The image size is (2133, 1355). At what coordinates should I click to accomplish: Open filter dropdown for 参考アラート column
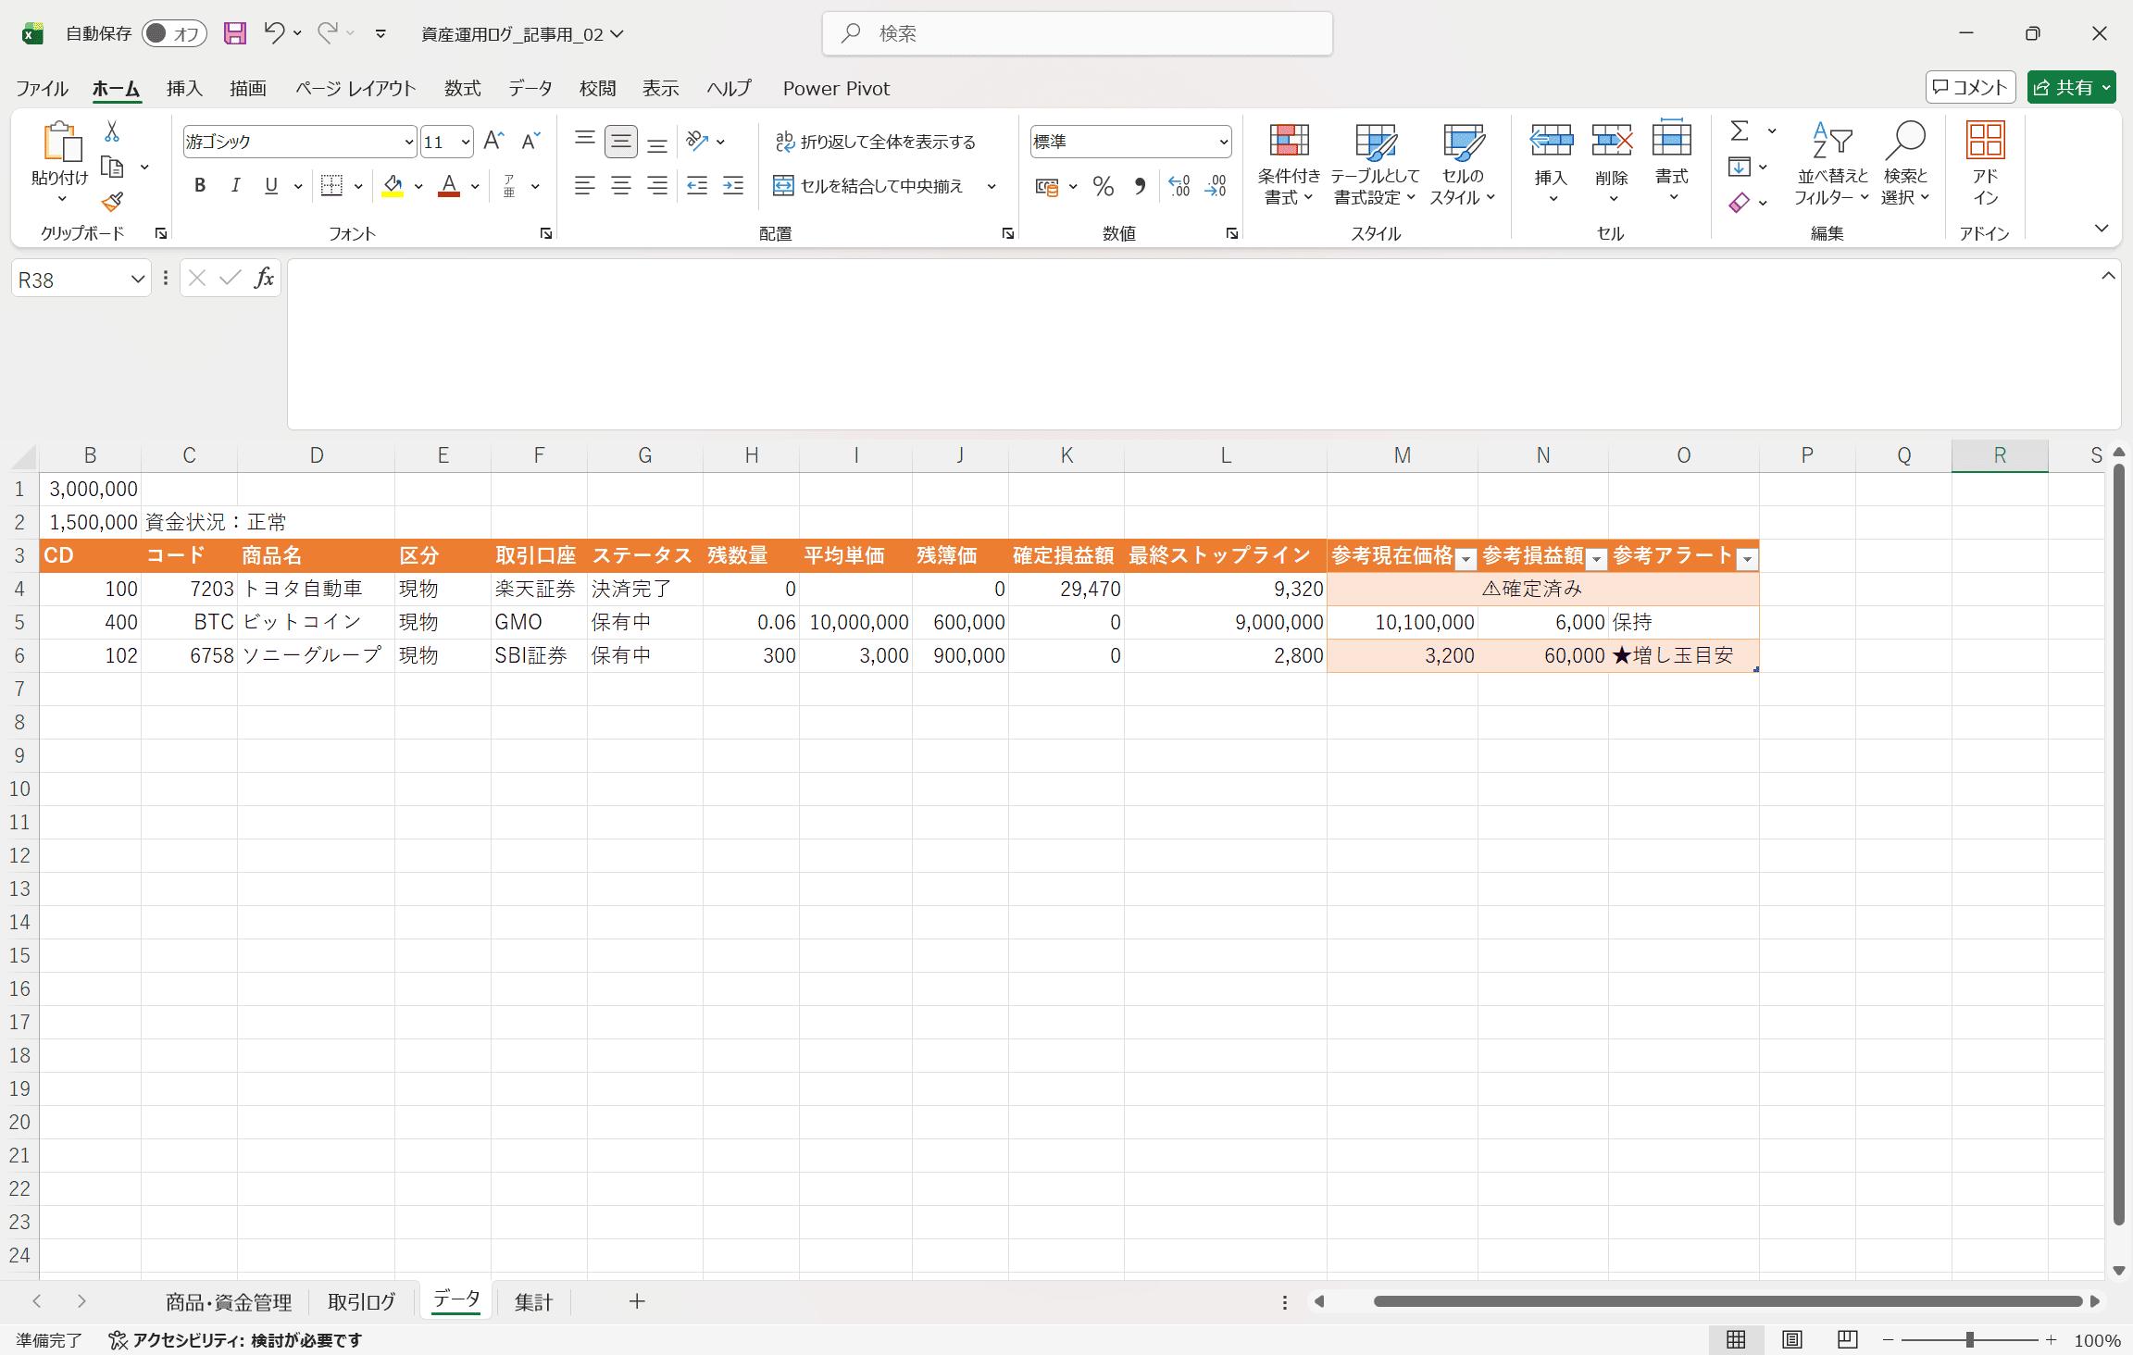click(x=1746, y=558)
